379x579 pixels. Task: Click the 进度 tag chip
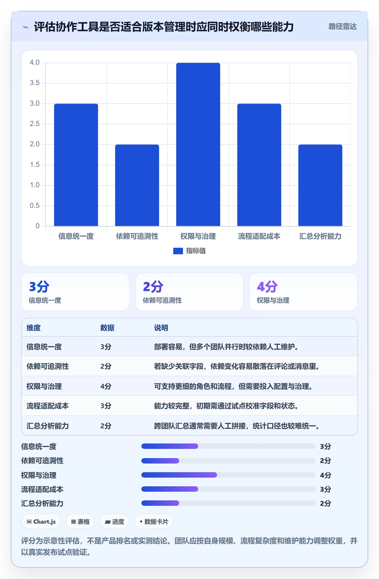[114, 522]
